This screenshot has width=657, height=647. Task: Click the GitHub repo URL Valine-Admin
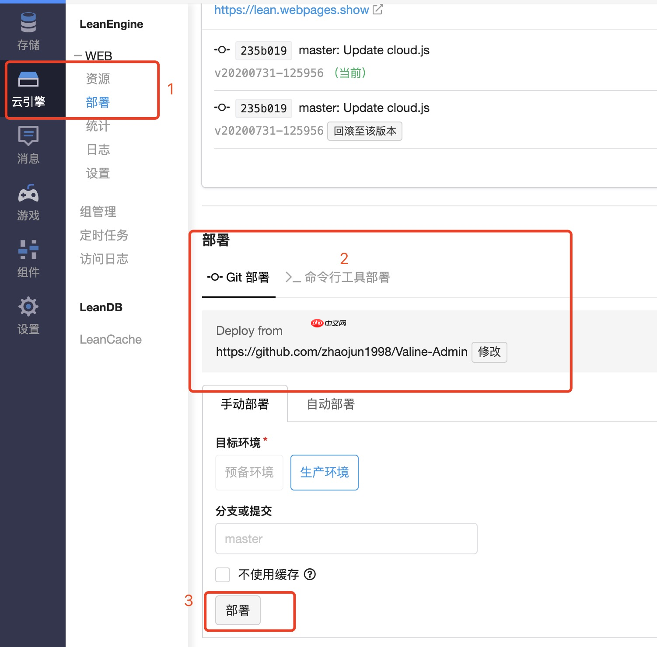coord(342,352)
